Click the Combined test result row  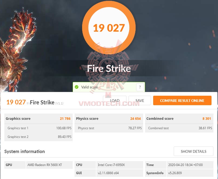click(x=179, y=128)
